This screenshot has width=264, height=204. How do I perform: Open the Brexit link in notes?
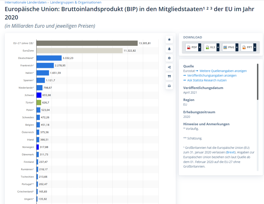coord(230,152)
